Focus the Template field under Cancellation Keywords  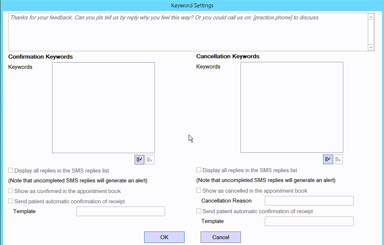pyautogui.click(x=309, y=221)
